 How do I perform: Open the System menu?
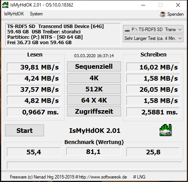click(x=36, y=14)
